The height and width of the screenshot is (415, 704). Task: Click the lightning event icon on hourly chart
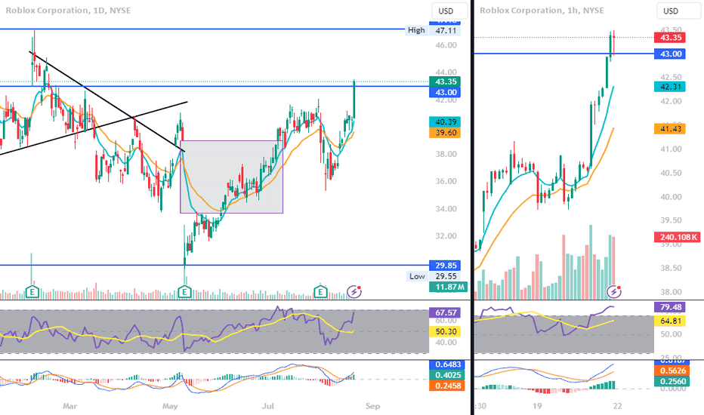[614, 291]
